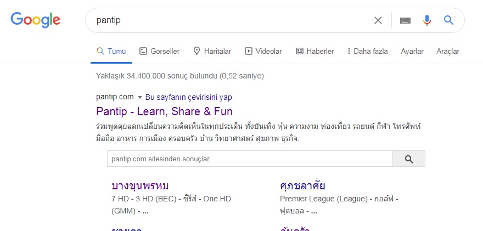Viewport: 483px width, 231px height.
Task: Open the Araçlar tools option
Action: [x=447, y=51]
